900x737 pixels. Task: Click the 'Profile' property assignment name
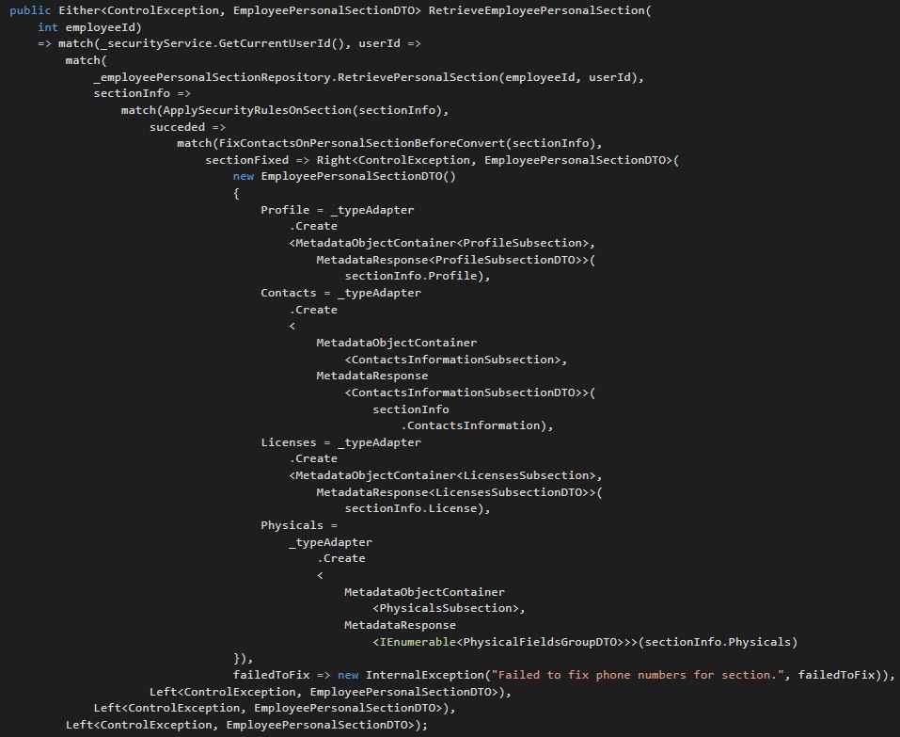[x=285, y=210]
